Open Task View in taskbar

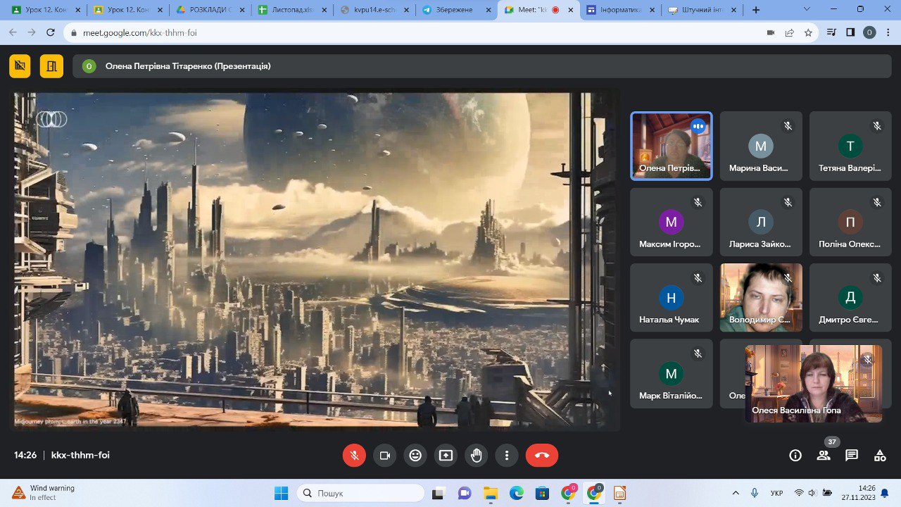pos(439,493)
